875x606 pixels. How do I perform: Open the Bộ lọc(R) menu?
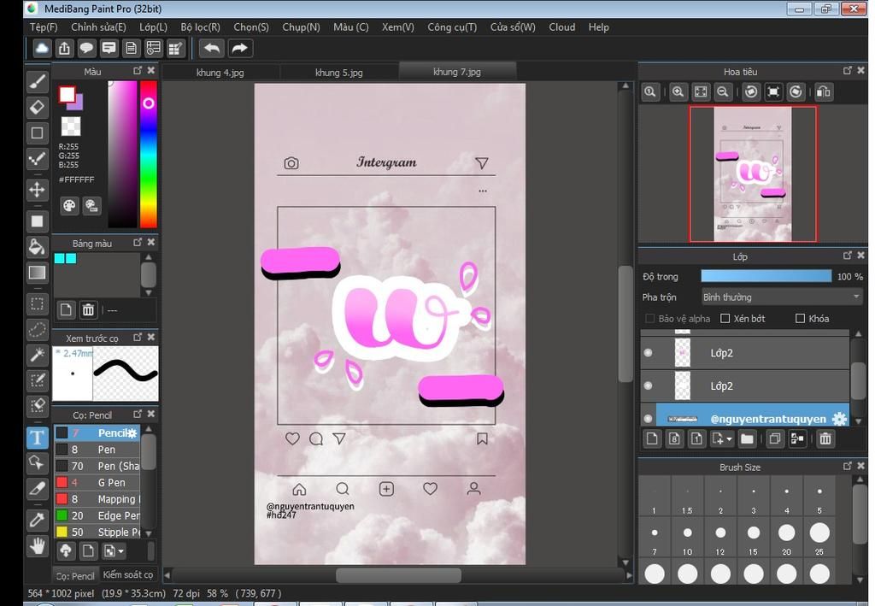[200, 27]
